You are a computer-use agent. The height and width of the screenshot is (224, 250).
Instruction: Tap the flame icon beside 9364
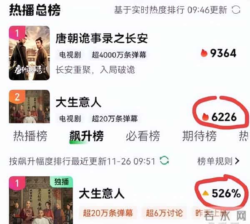204,53
